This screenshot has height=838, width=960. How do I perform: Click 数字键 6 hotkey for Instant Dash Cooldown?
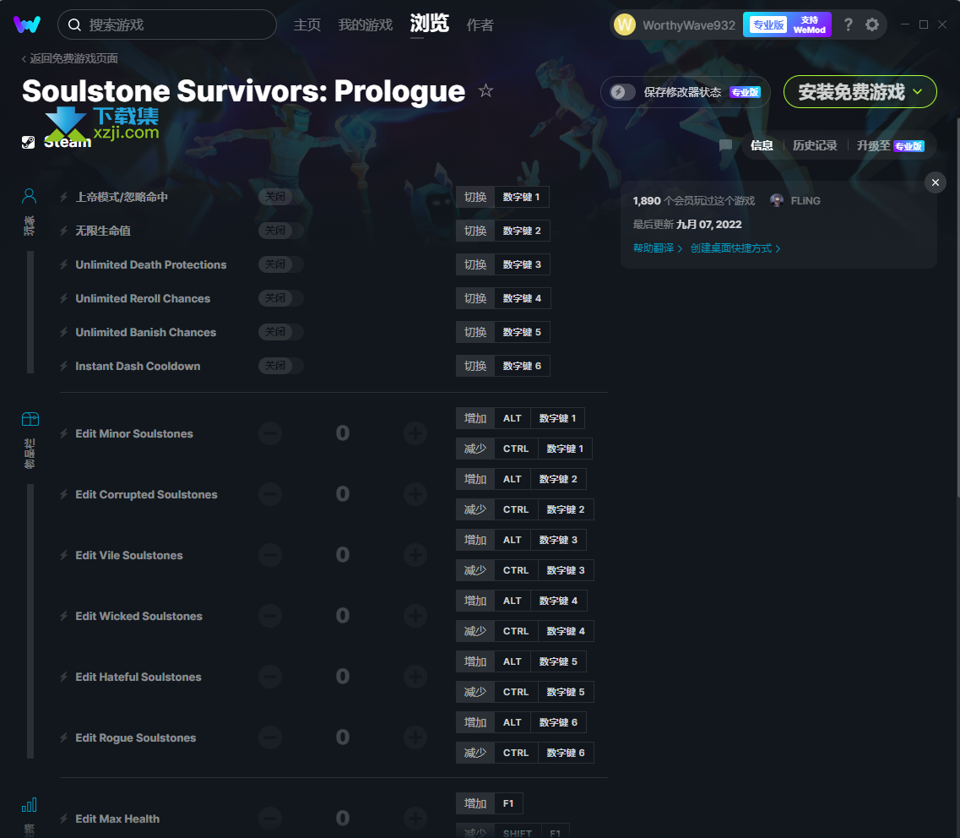click(522, 366)
